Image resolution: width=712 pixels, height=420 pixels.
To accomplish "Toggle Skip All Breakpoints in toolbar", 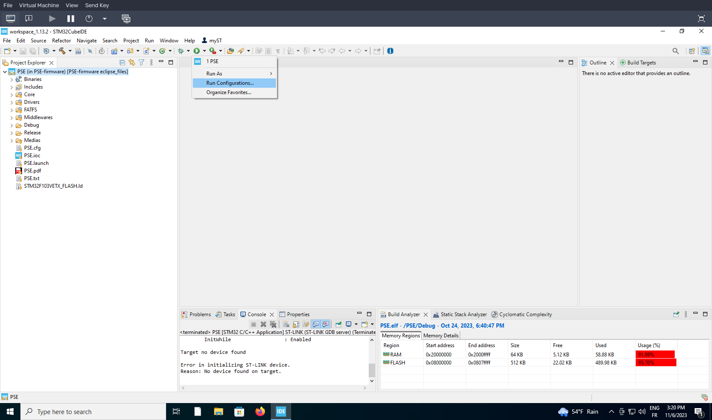I will (x=90, y=51).
